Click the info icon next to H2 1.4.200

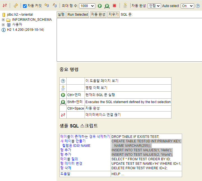(4, 30)
